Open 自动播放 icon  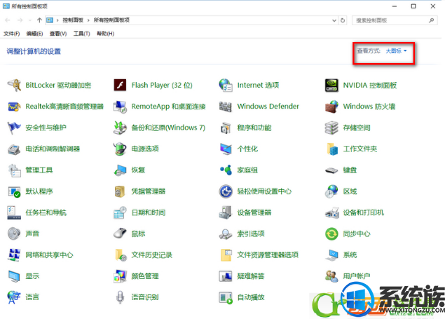[226, 297]
